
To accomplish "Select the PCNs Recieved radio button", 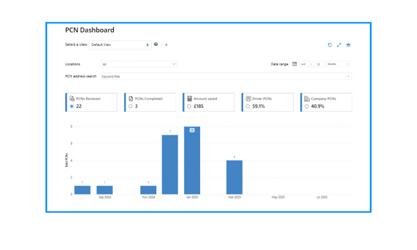I will 72,106.
